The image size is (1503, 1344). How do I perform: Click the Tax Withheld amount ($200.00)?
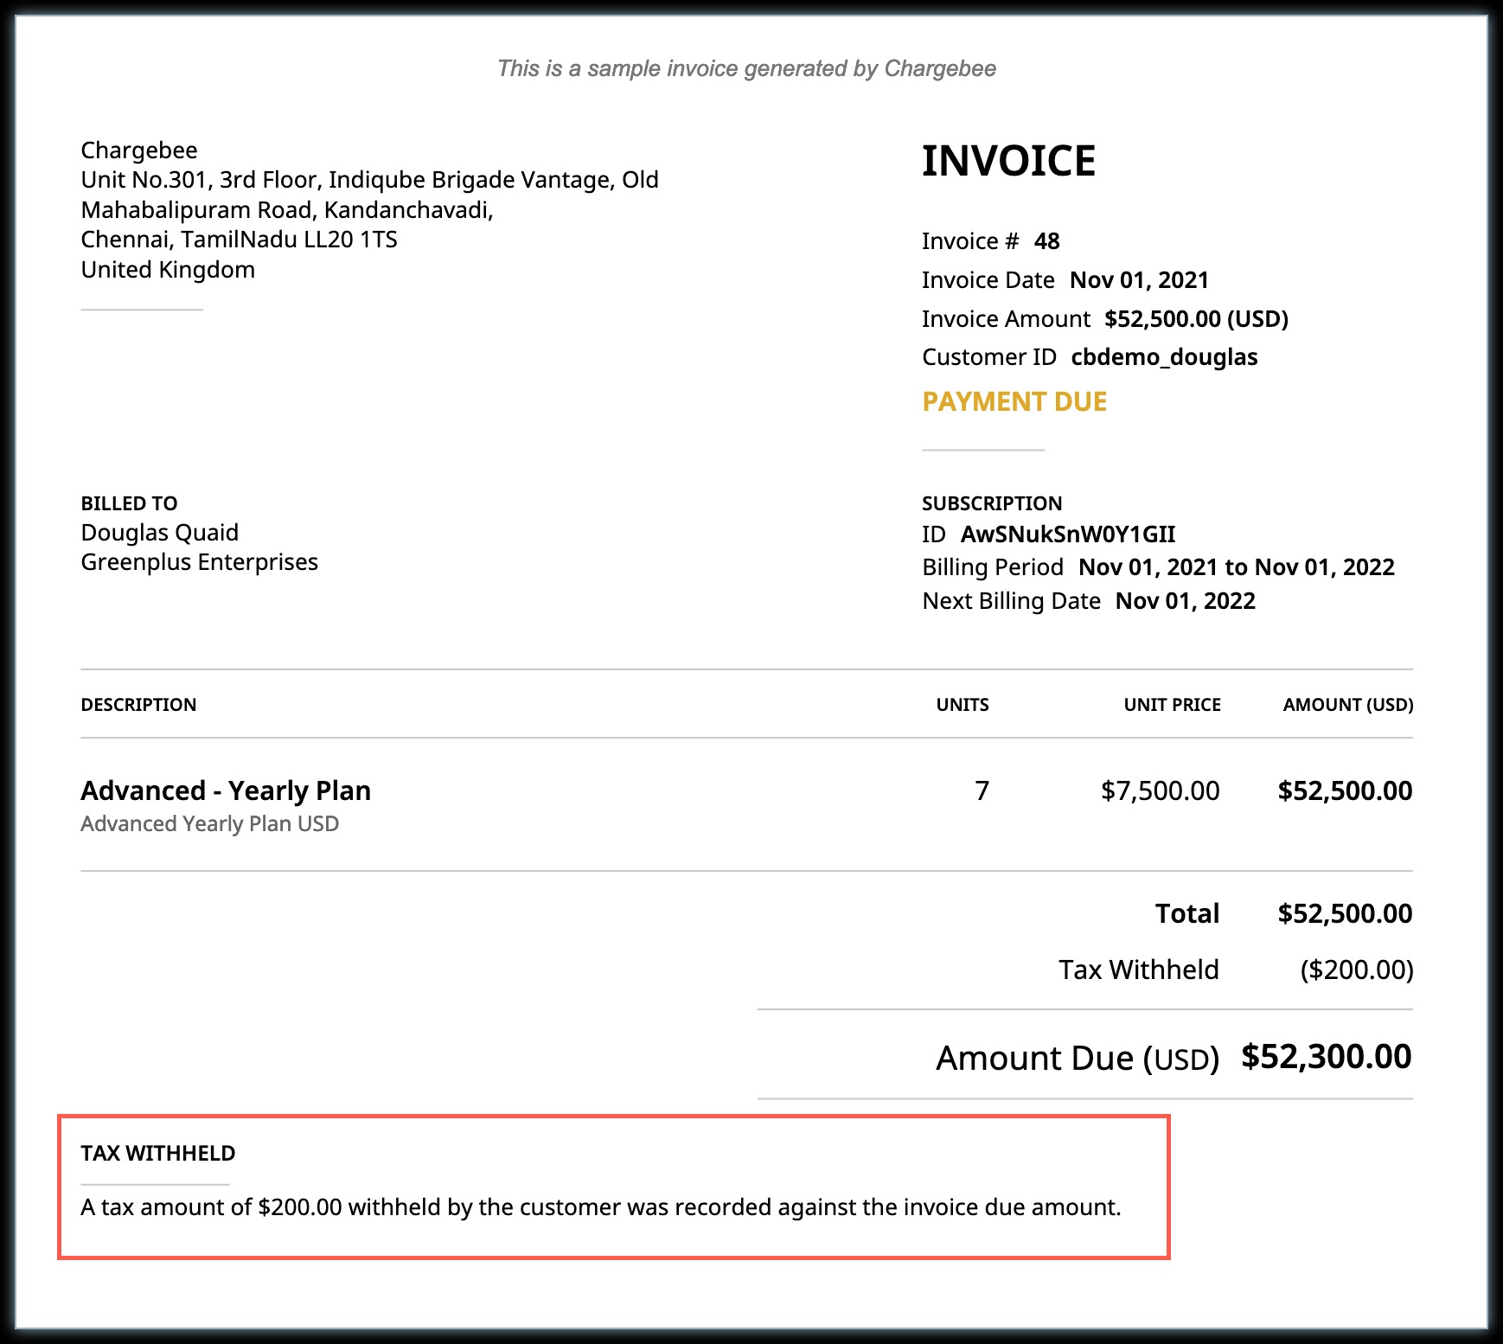[x=1356, y=970]
